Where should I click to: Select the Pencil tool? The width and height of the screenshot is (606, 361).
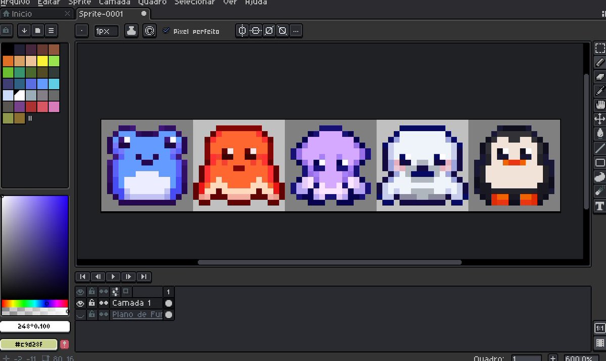pos(599,63)
